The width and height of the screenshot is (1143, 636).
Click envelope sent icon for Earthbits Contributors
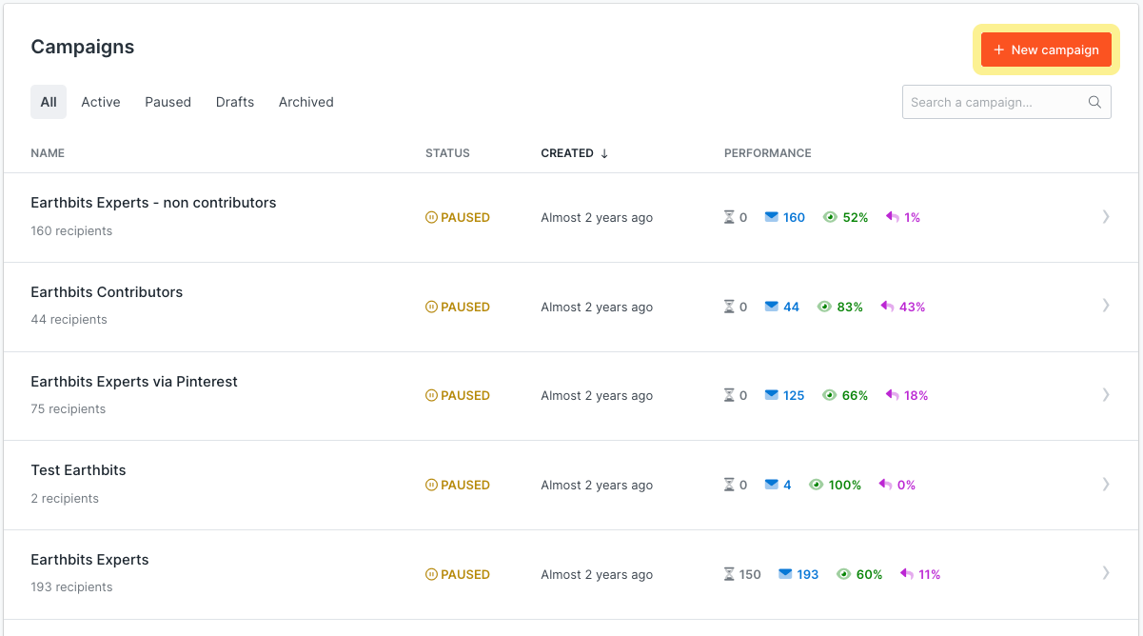point(771,307)
